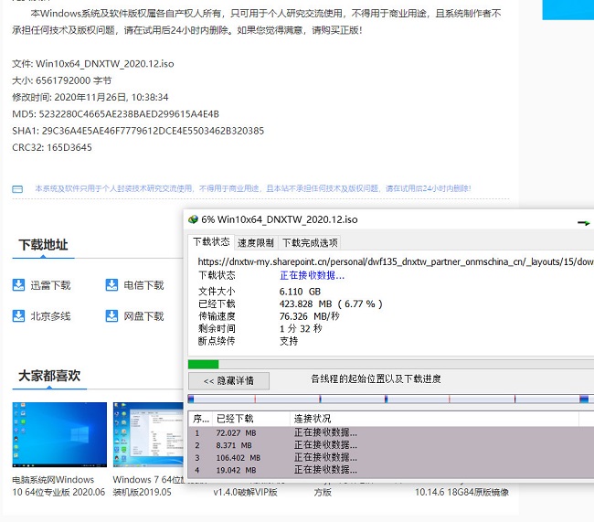Click the 大家都喜欢 section heading
Viewport: 594px width, 522px height.
pos(49,376)
